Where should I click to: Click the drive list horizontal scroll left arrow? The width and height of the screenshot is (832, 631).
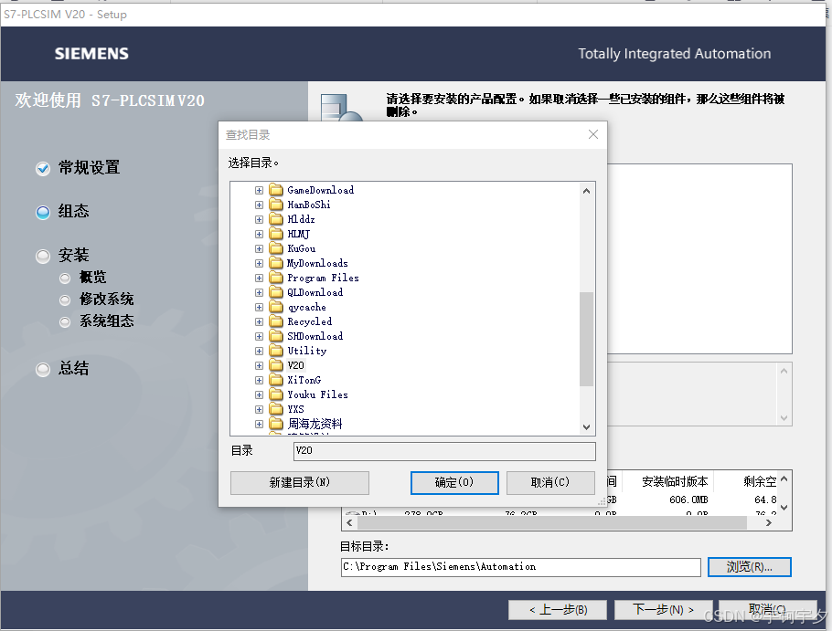349,523
